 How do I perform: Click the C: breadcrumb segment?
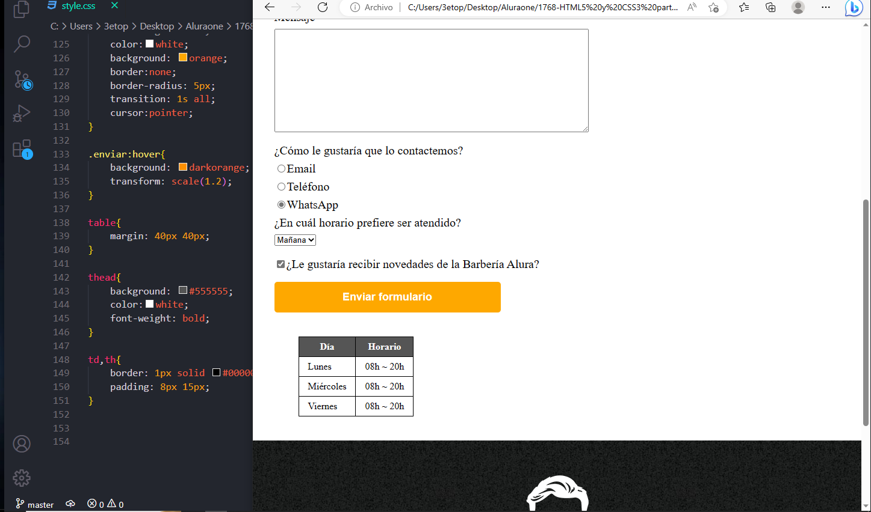(54, 26)
